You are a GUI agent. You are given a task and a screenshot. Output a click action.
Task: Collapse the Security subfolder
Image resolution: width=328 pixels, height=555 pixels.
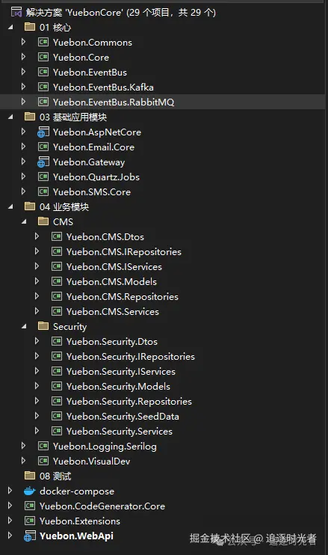(24, 326)
